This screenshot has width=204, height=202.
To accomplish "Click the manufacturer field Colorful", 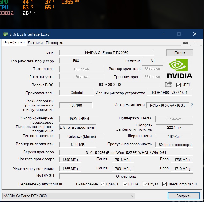I will pos(76,93).
